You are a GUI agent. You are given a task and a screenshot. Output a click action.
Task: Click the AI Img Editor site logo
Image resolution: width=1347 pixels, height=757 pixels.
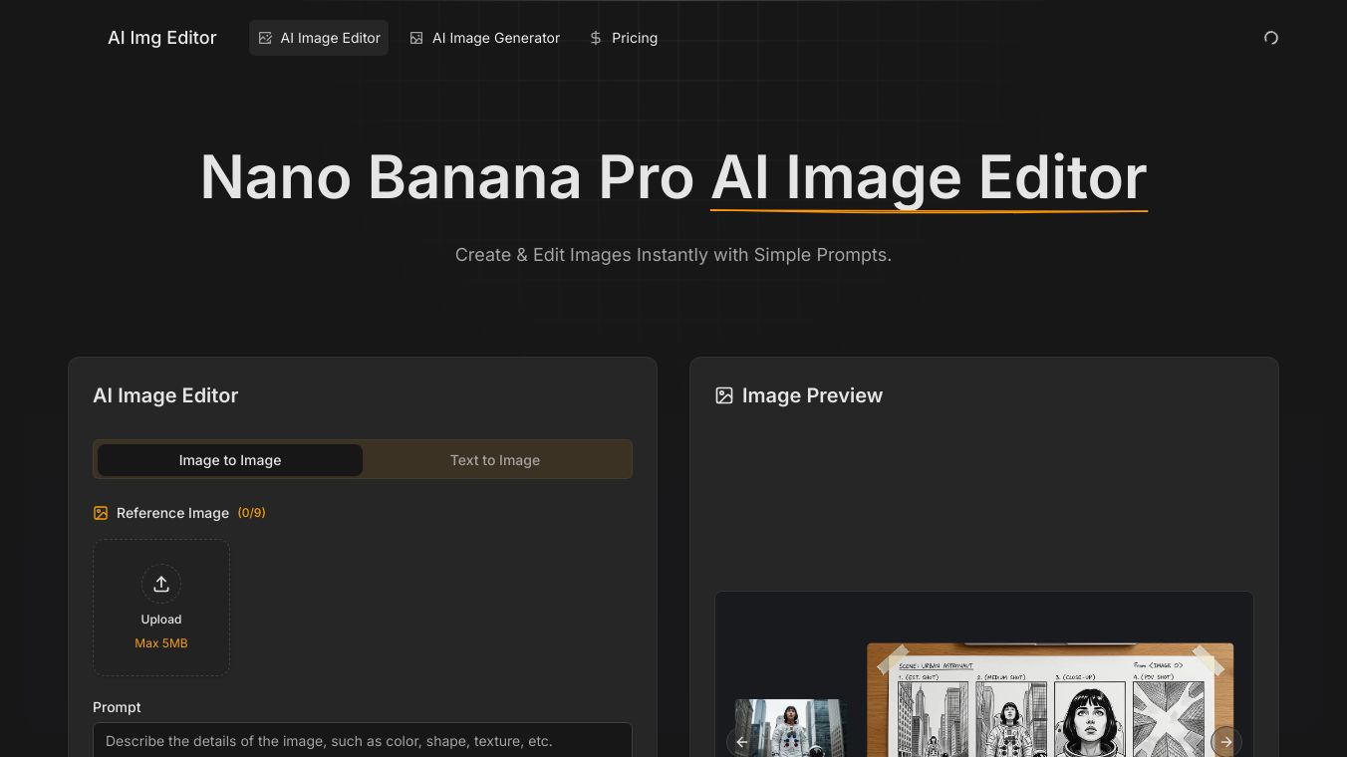(162, 38)
